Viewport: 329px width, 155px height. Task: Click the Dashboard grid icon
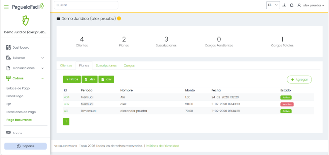[8, 48]
